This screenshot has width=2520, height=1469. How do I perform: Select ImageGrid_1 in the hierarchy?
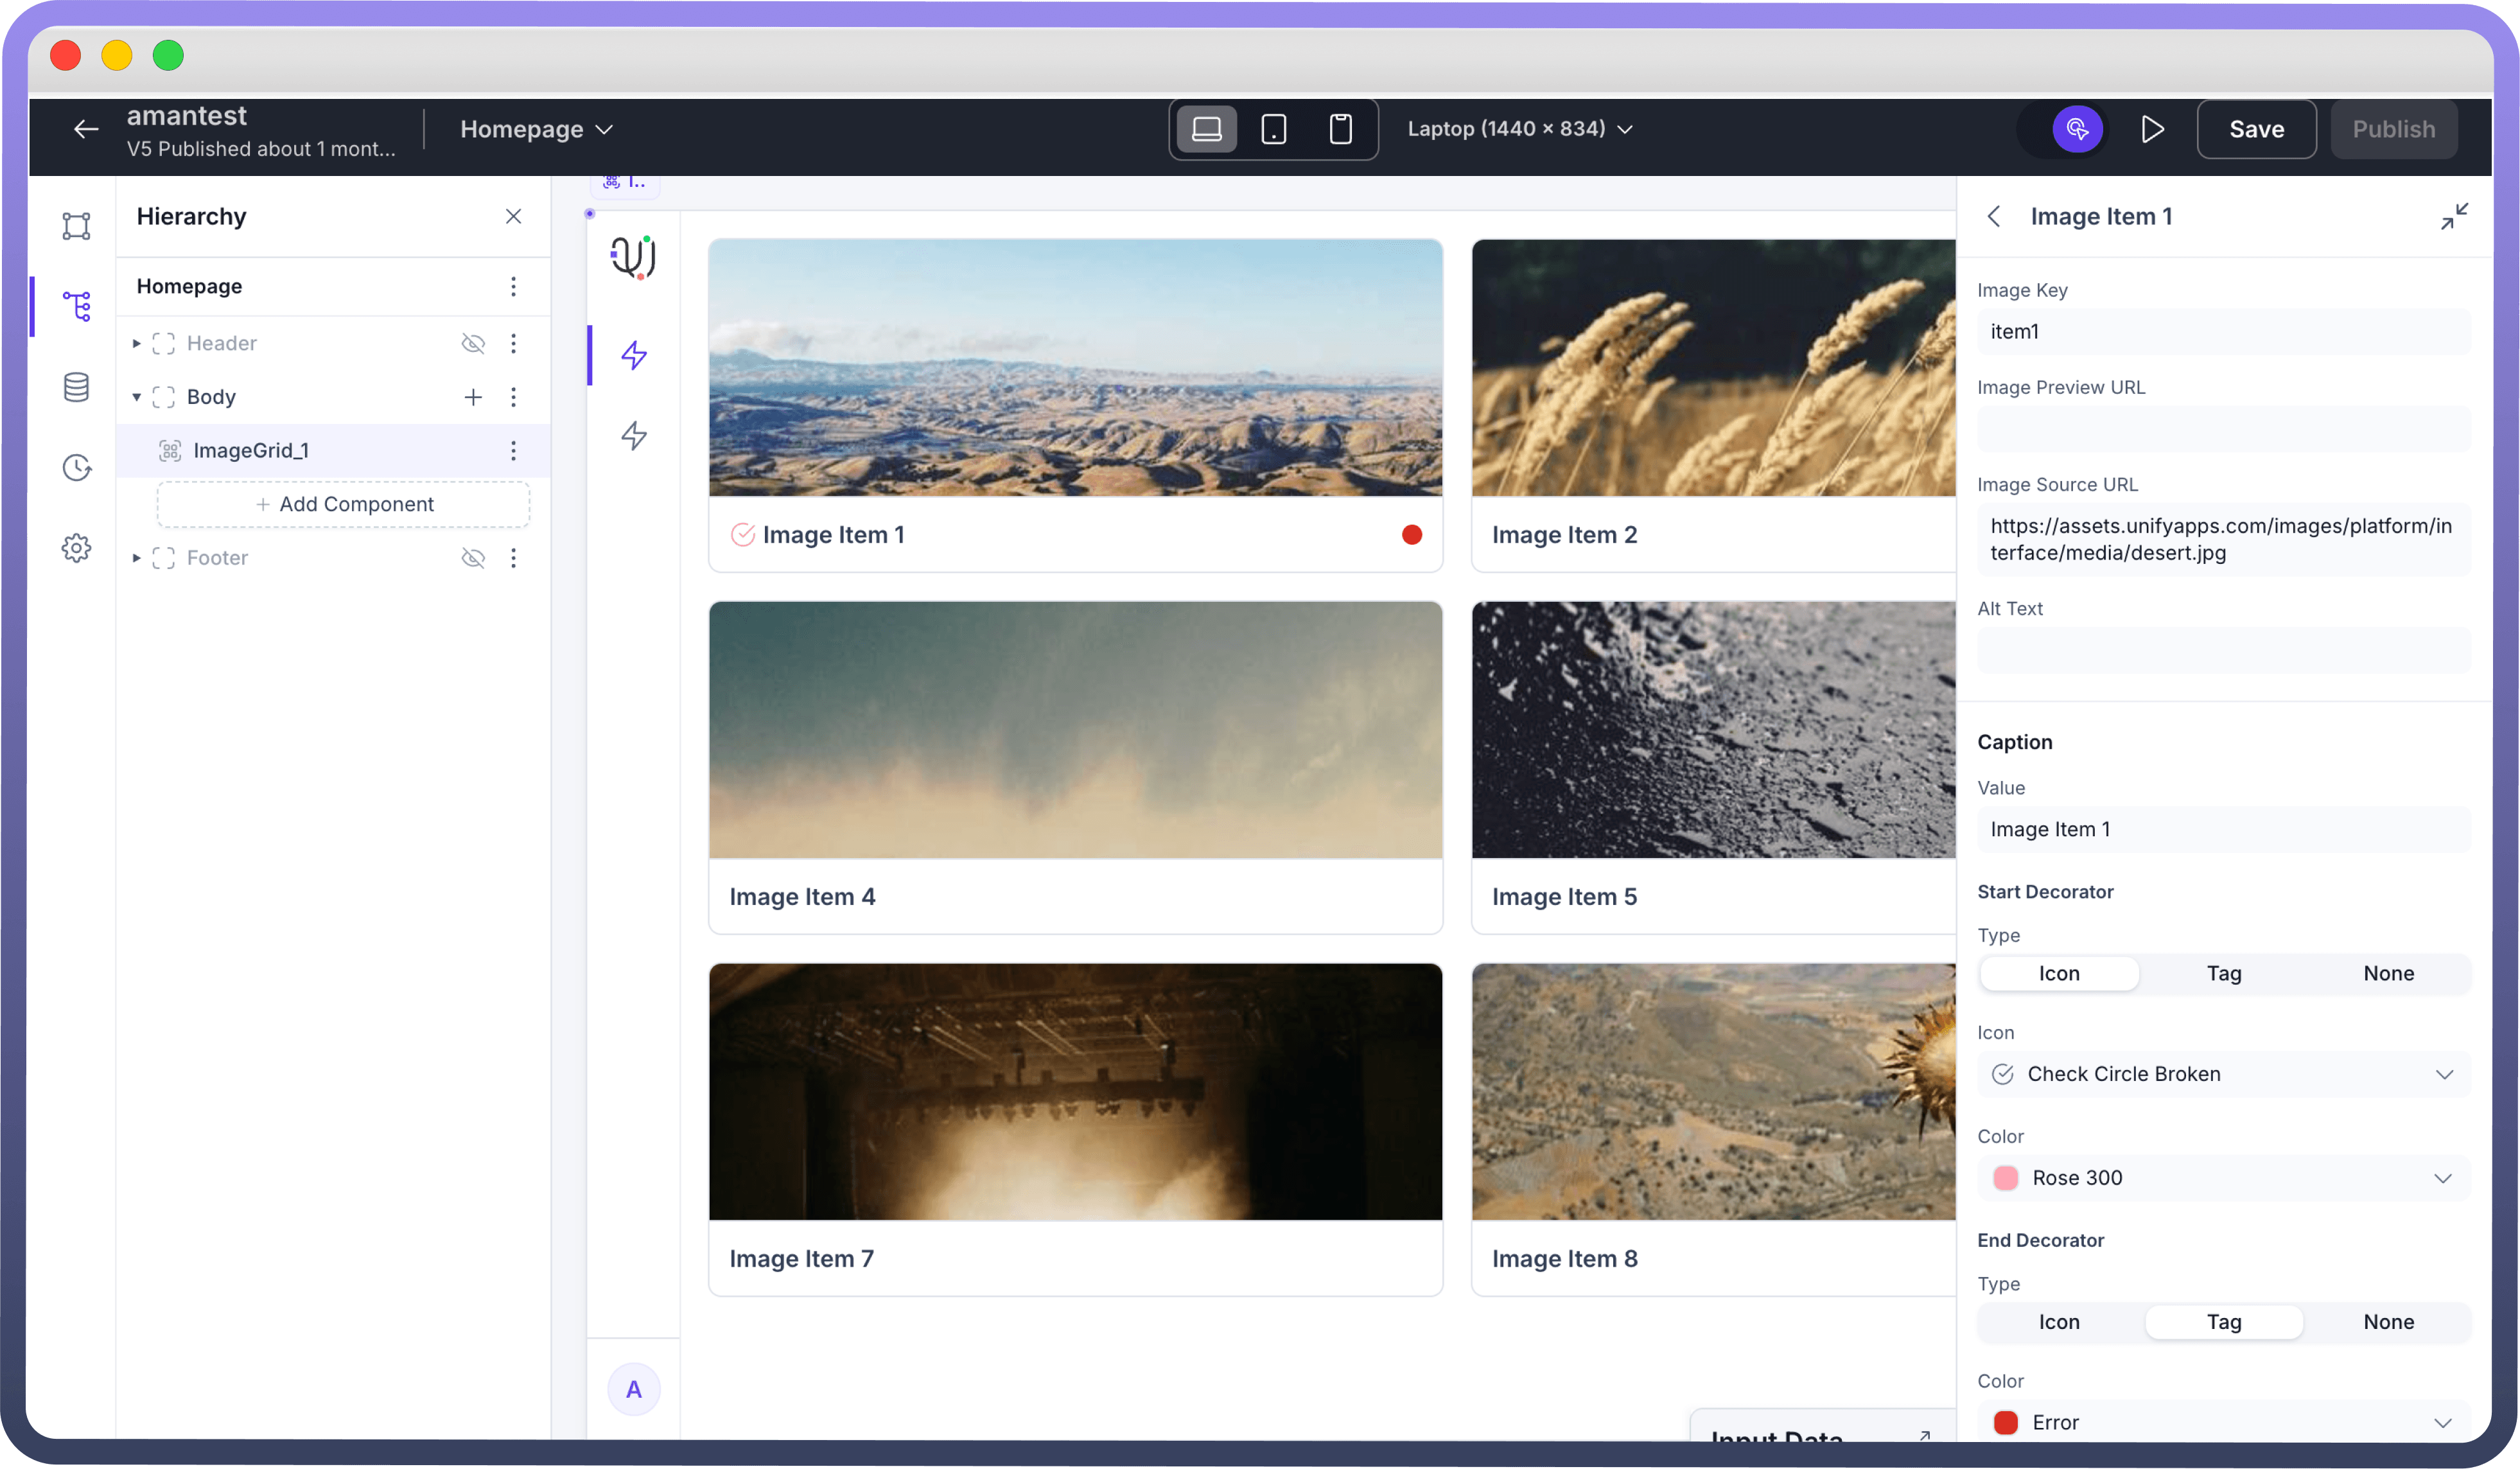click(251, 450)
